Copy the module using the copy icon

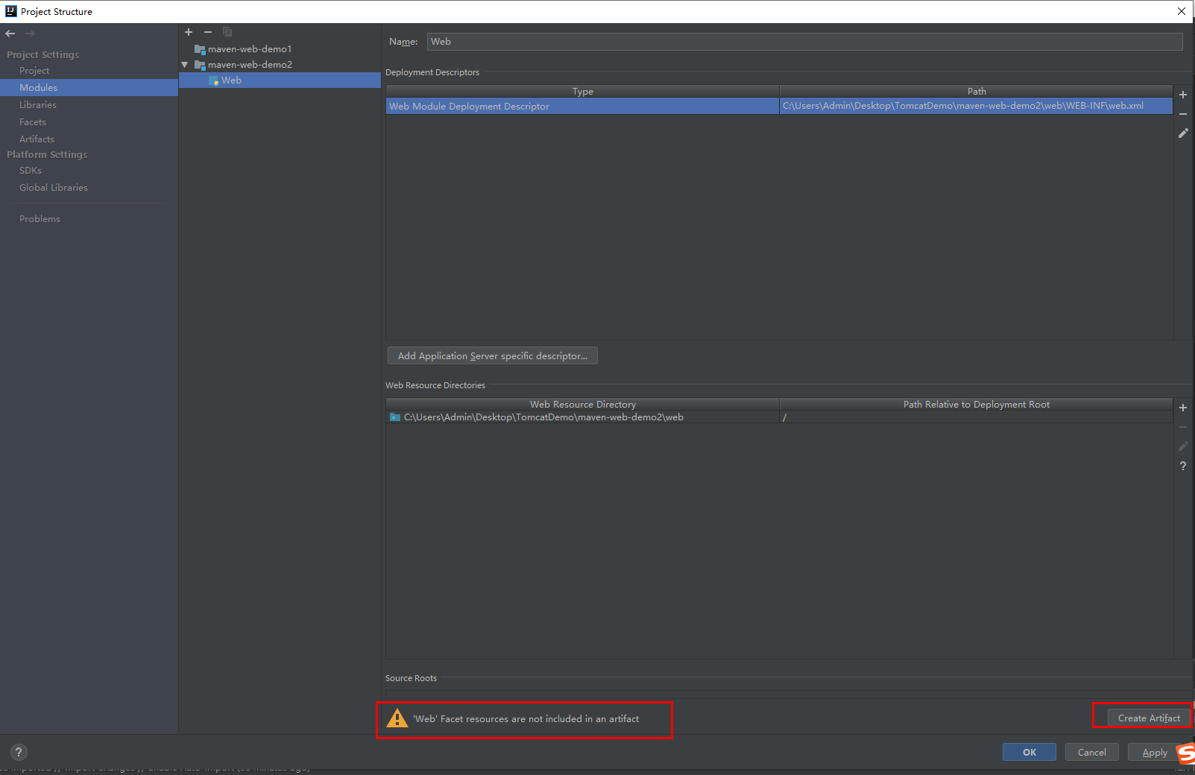(227, 32)
